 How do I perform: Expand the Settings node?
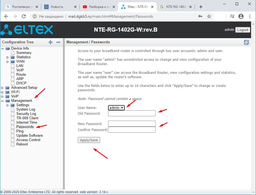tap(7, 105)
